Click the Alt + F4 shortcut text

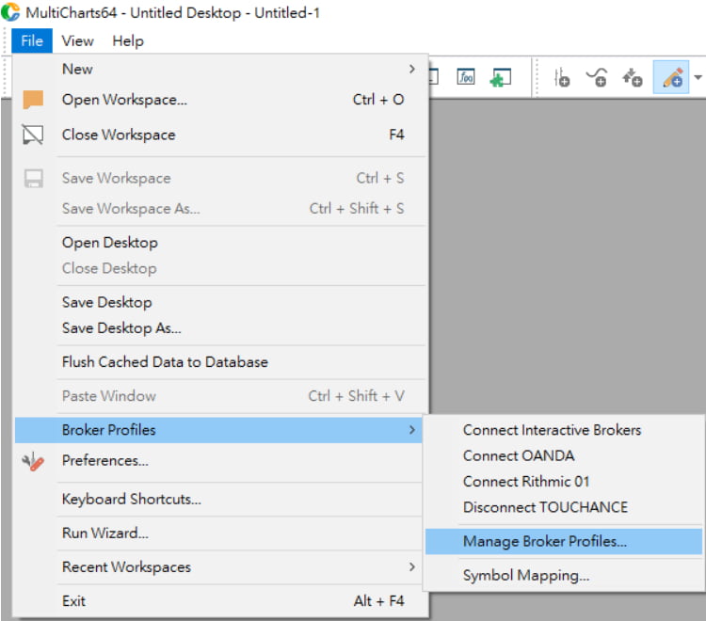[x=378, y=601]
